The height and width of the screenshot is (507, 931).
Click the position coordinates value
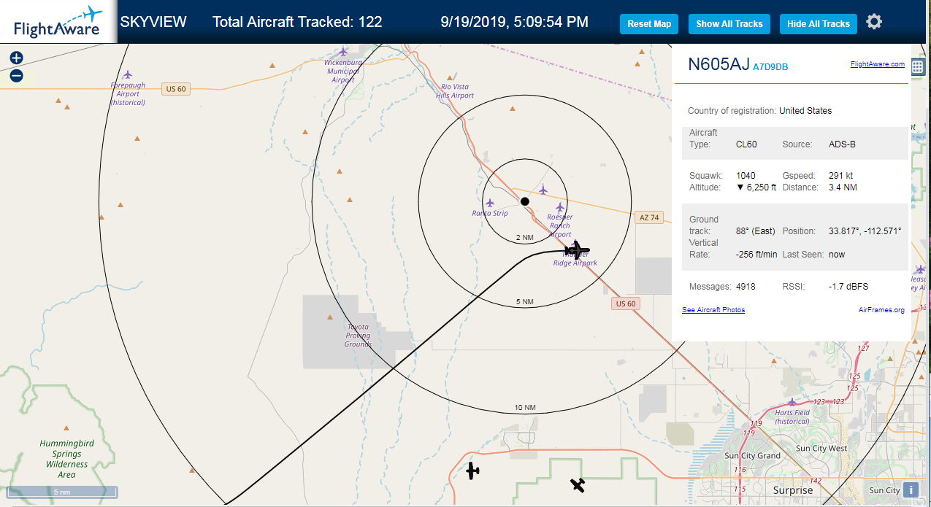tap(865, 231)
